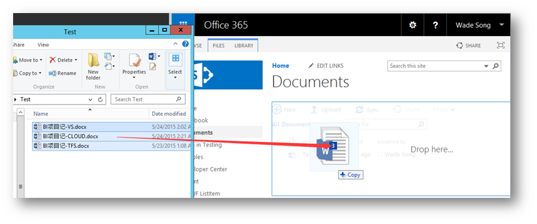Collapse the Explorer ribbon with chevron
537x224 pixels.
tap(175, 44)
